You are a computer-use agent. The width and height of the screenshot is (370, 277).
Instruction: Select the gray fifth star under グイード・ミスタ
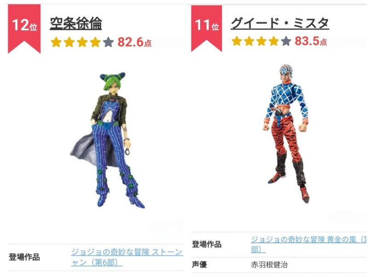[x=286, y=41]
